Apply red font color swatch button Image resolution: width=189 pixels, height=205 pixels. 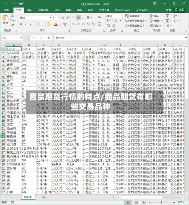pyautogui.click(x=56, y=24)
